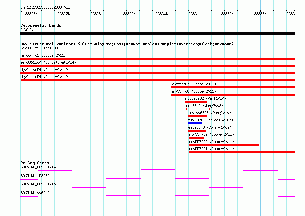Open the nsv832351 (Wong2007) variant label
Viewport: 305px width, 216px height.
click(41, 48)
